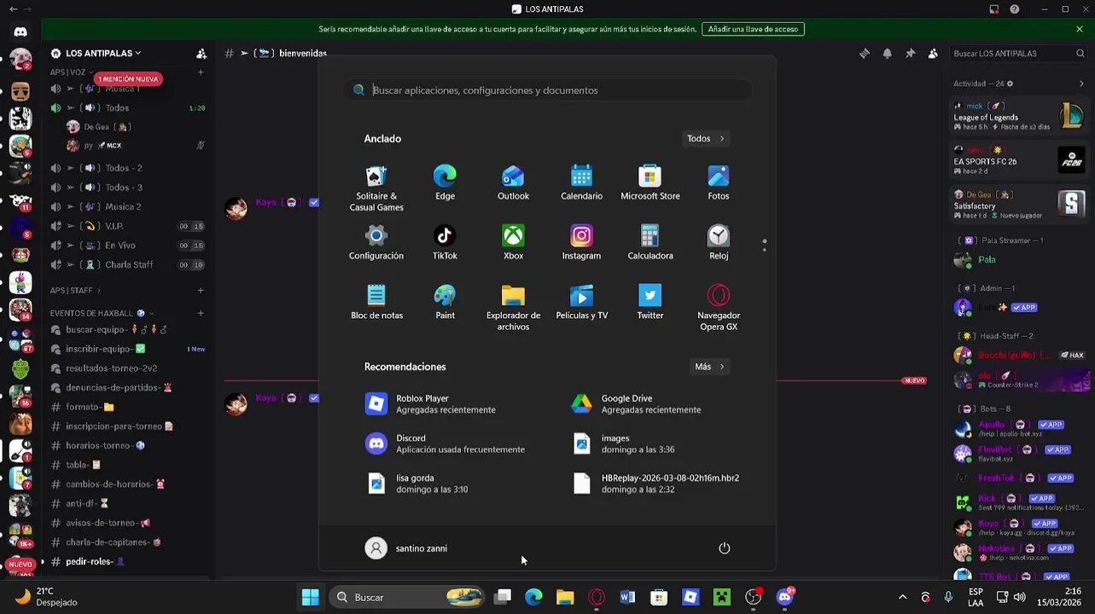Open Fotos app
The width and height of the screenshot is (1095, 614).
pyautogui.click(x=719, y=183)
